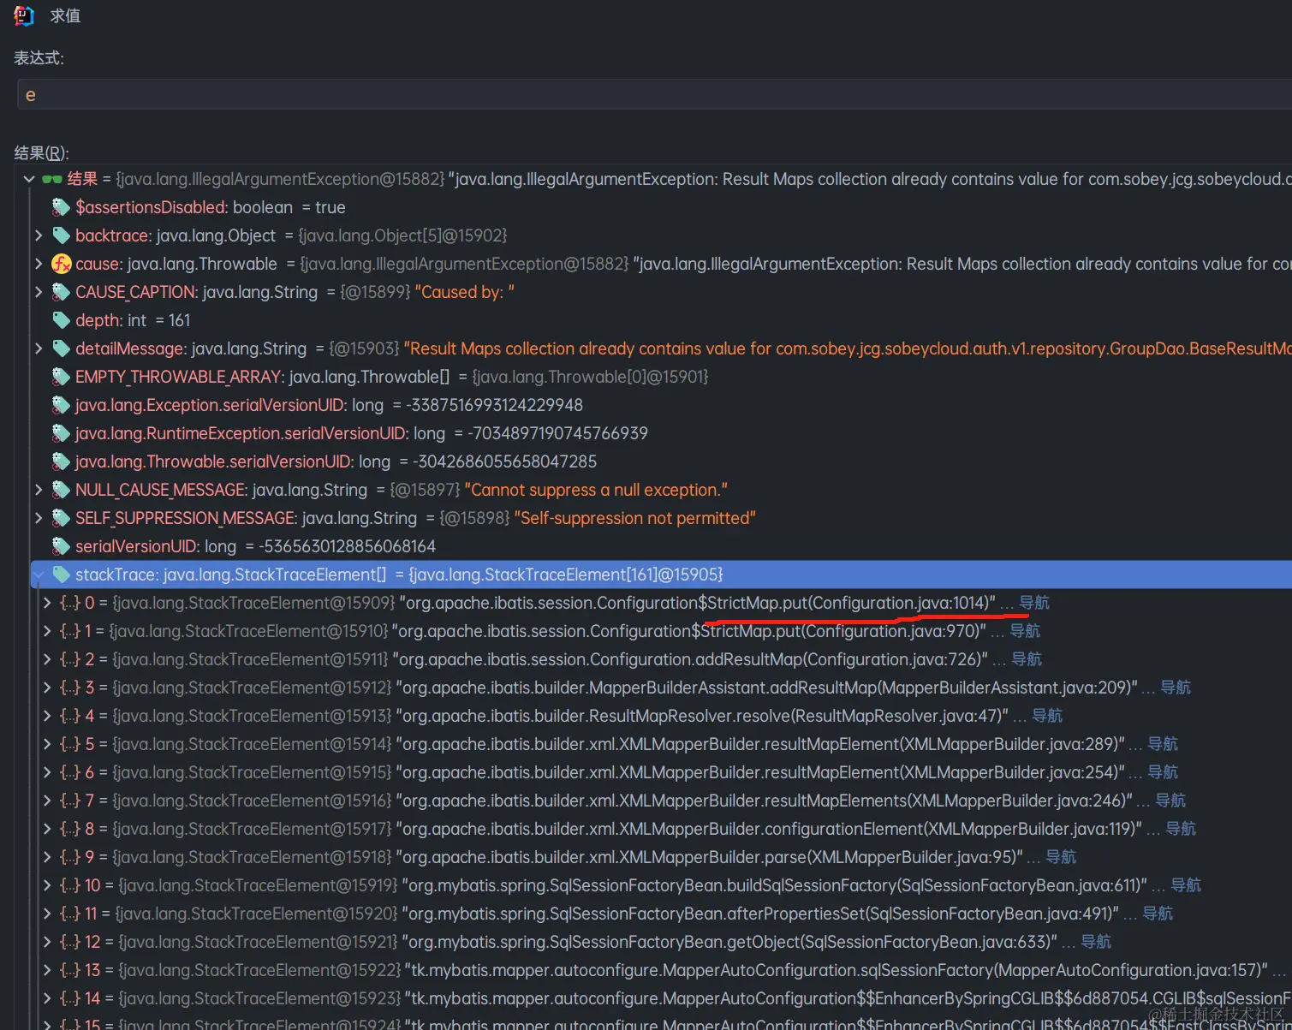
Task: Expand stack trace element 14
Action: (48, 998)
